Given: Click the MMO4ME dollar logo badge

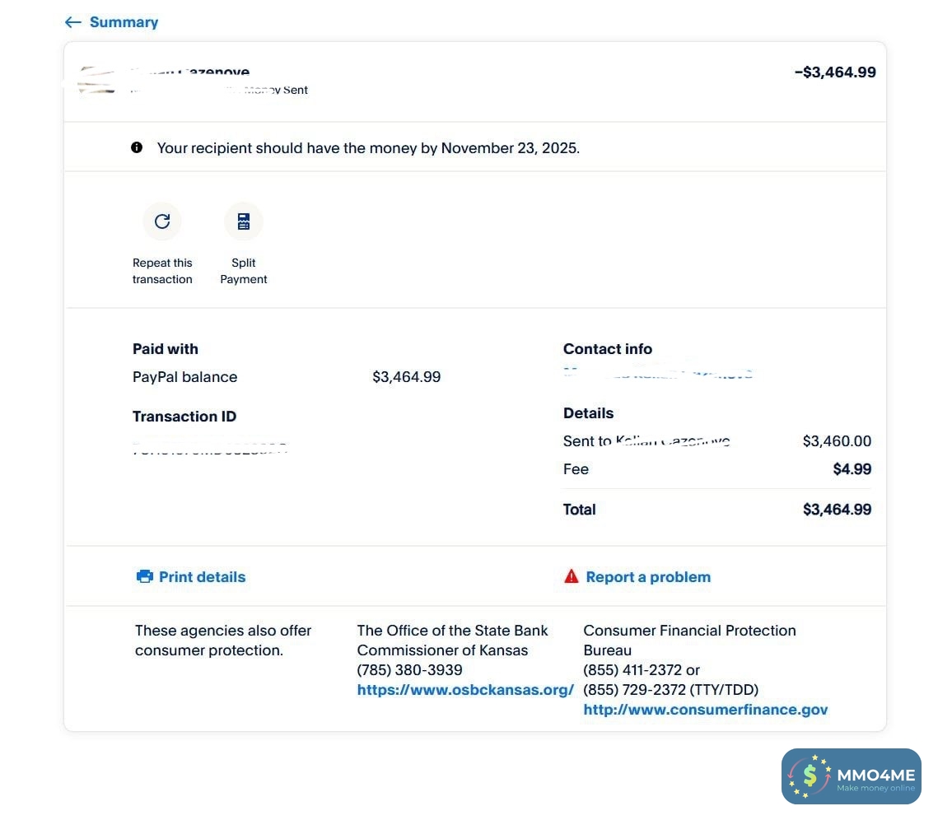Looking at the screenshot, I should [810, 776].
